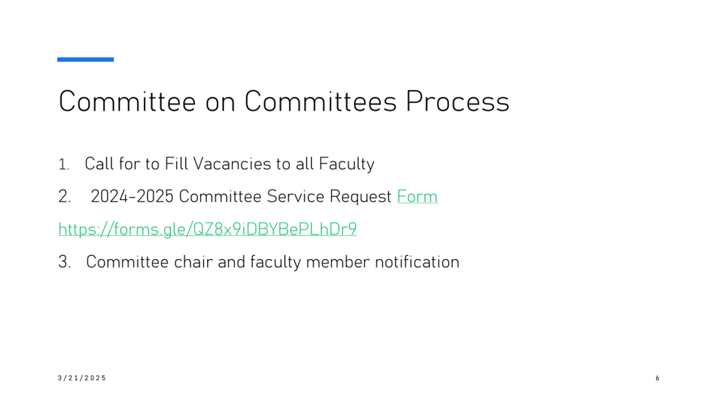Click the words Service Request
The image size is (705, 396).
point(329,196)
